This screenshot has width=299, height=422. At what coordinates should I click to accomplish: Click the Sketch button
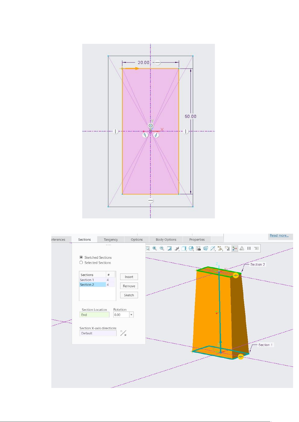pos(129,295)
